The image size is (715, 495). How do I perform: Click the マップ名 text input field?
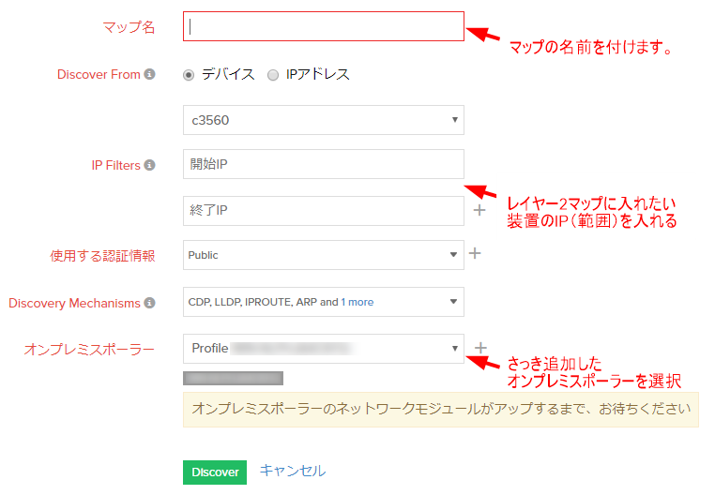[x=324, y=26]
